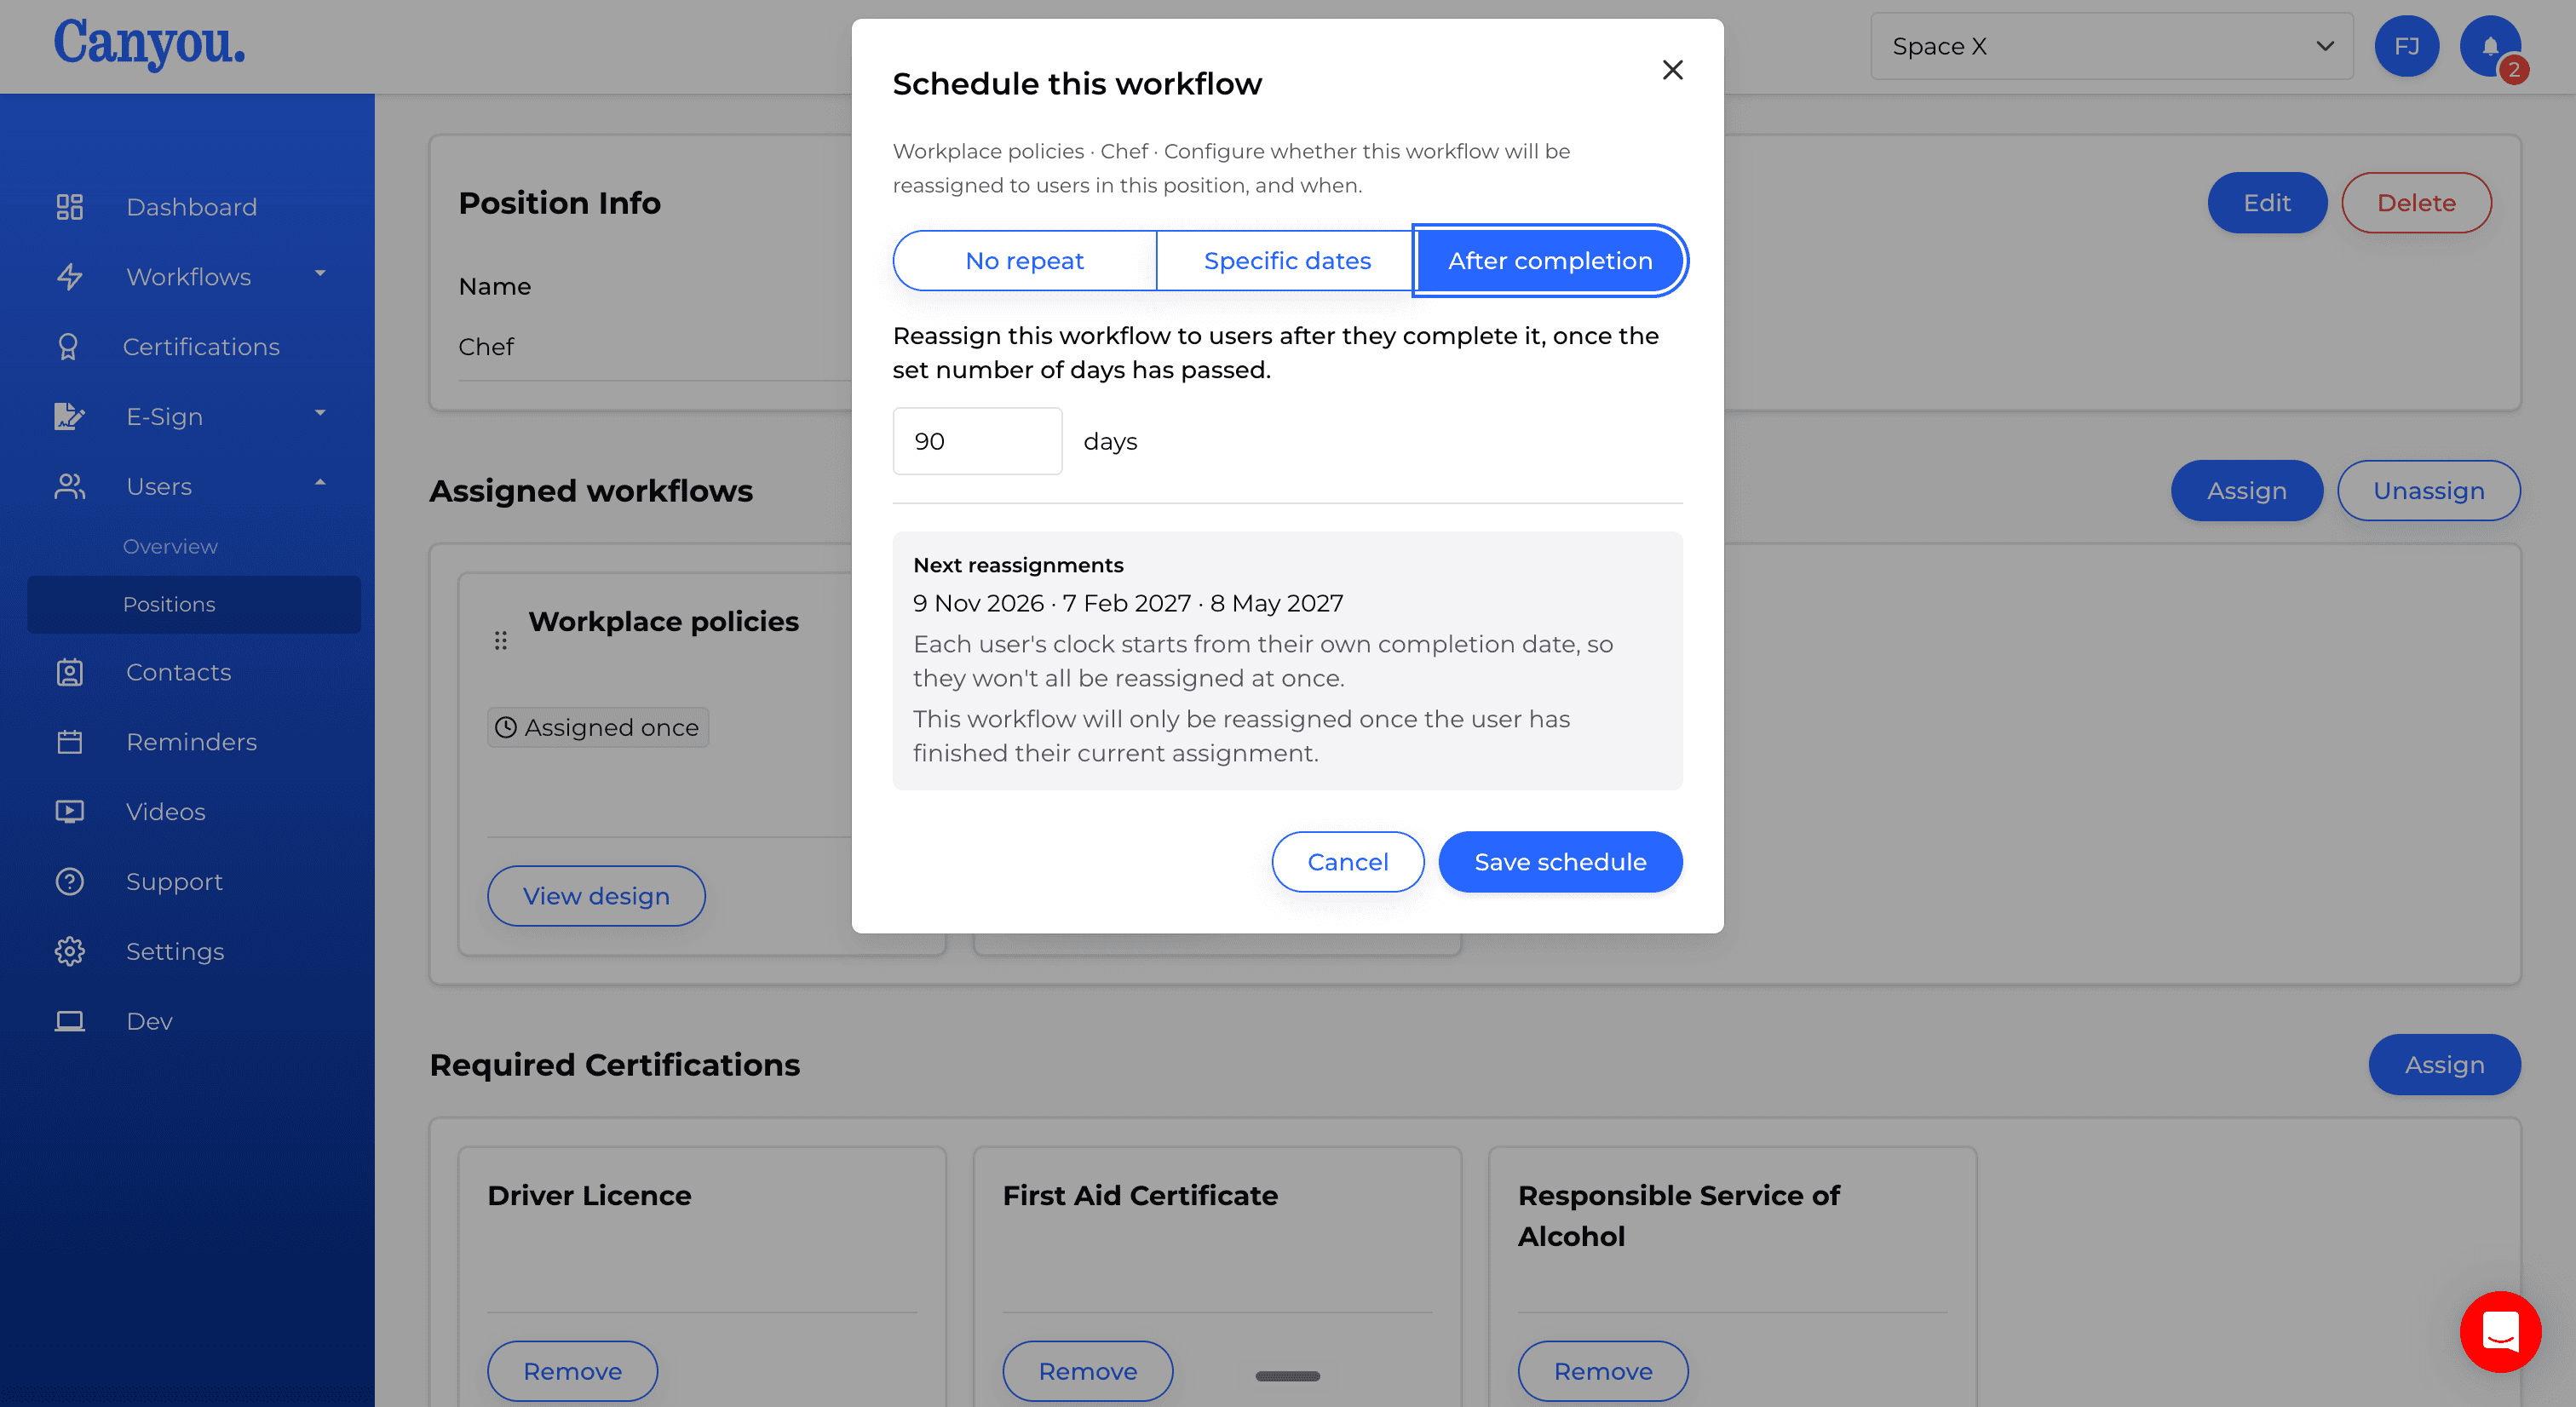Screen dimensions: 2576x1407
Task: Select the Specific dates option
Action: point(1287,261)
